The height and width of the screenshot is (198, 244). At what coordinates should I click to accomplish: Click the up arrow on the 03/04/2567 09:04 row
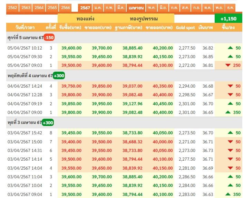228,194
